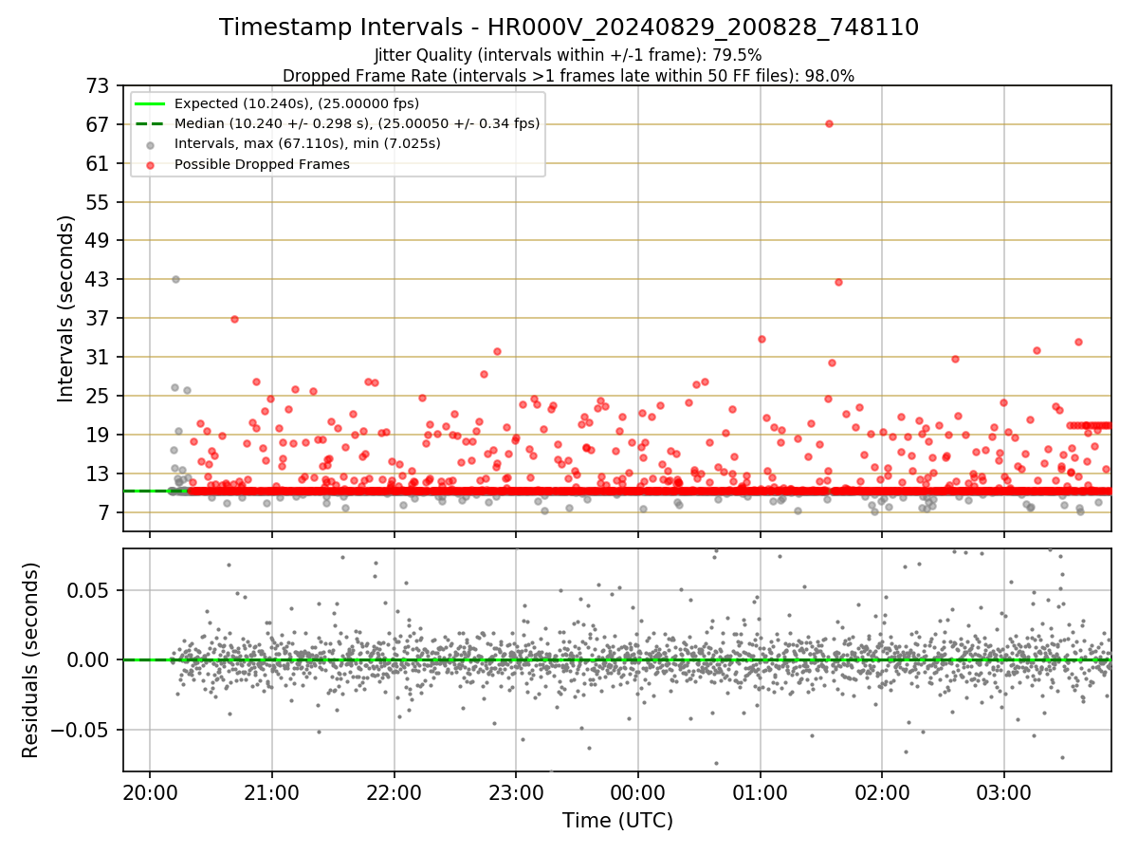Select the 'Jitter Quality' 79.5% subtitle line
The height and width of the screenshot is (854, 1138).
569,55
